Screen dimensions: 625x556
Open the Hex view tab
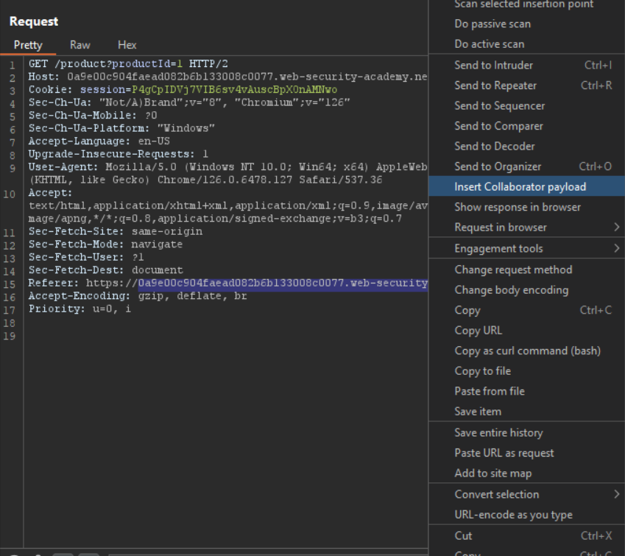pyautogui.click(x=127, y=45)
